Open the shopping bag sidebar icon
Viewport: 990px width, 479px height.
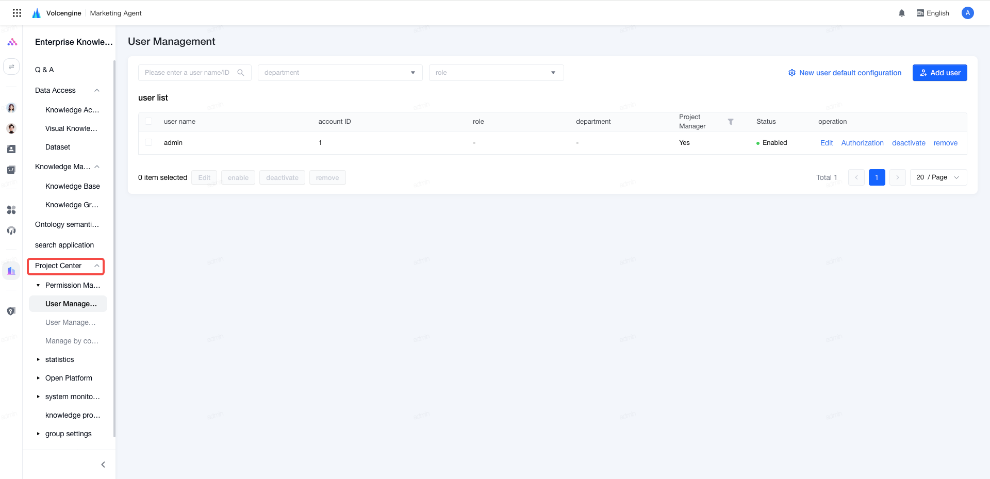11,170
